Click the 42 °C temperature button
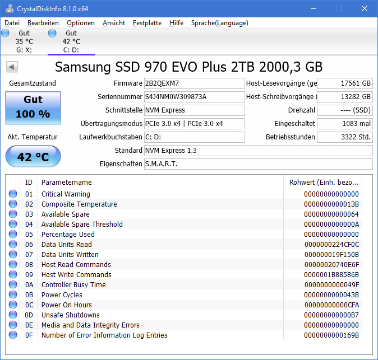Screen dimensions: 378x360 click(33, 156)
